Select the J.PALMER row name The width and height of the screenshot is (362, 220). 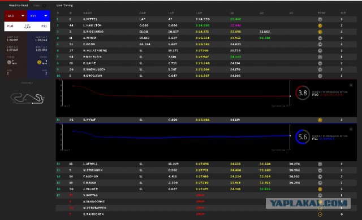coord(90,189)
